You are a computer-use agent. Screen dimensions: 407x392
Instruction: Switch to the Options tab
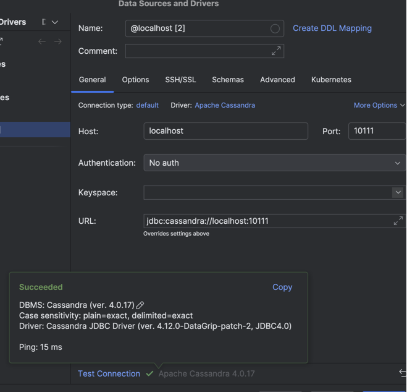pyautogui.click(x=135, y=80)
